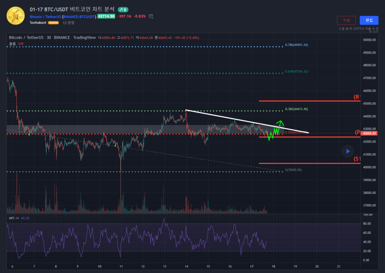The height and width of the screenshot is (273, 385).
Task: Click the alarm clock alert icon
Action: [151, 16]
